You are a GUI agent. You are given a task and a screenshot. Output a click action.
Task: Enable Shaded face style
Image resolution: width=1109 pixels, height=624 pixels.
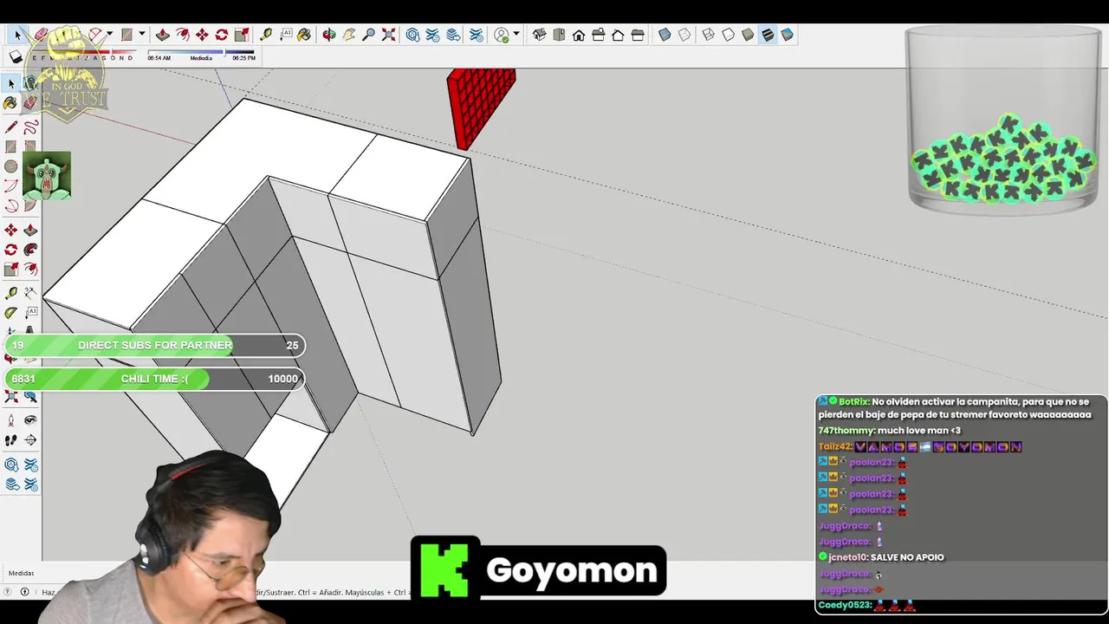[748, 35]
